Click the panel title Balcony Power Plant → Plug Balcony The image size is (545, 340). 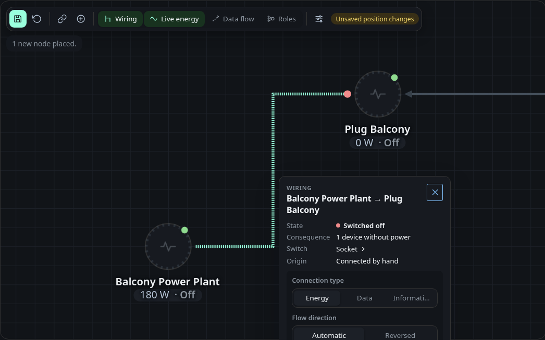(x=344, y=204)
